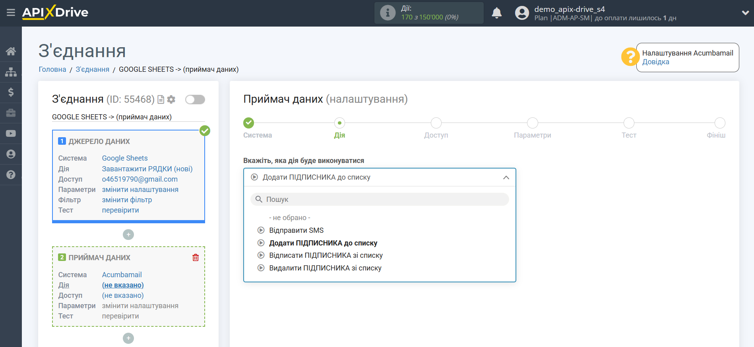Collapse the action selection dropdown

pyautogui.click(x=506, y=177)
